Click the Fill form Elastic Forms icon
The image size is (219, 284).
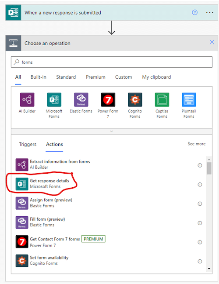[22, 222]
